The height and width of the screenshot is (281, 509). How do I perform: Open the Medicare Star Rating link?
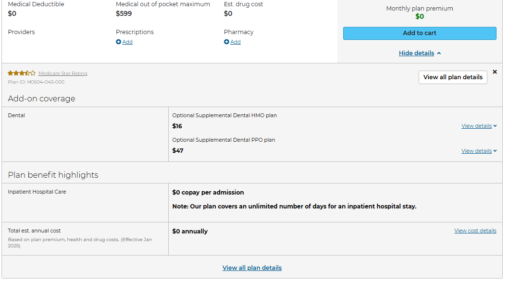click(x=62, y=73)
